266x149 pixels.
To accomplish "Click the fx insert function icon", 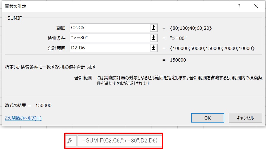I will [70, 141].
